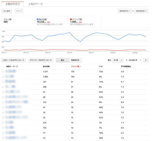Star the keyword row with 434 impressions
Image resolution: width=152 pixels, height=141 pixels.
[3, 122]
